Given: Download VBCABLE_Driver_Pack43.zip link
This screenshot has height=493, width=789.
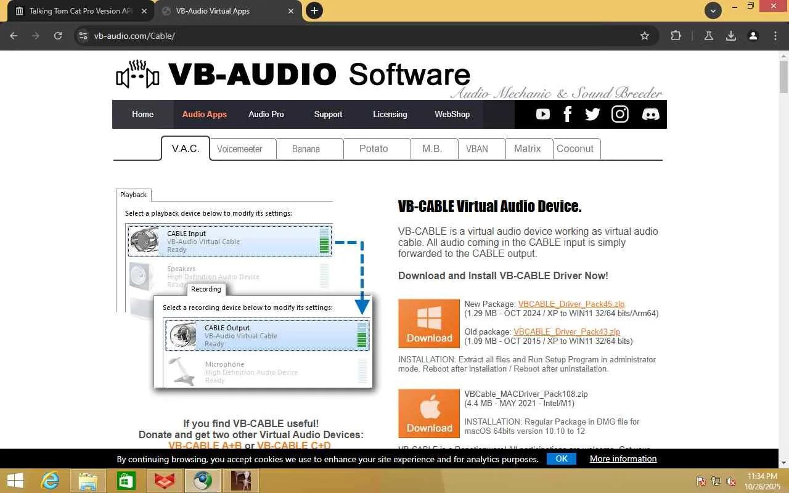Looking at the screenshot, I should click(567, 332).
